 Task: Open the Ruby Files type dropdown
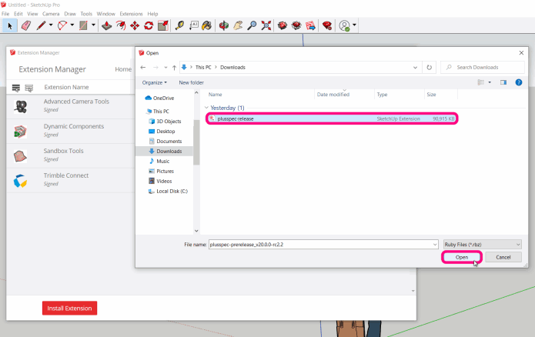pyautogui.click(x=483, y=244)
